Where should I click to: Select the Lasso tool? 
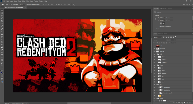tap(2, 16)
